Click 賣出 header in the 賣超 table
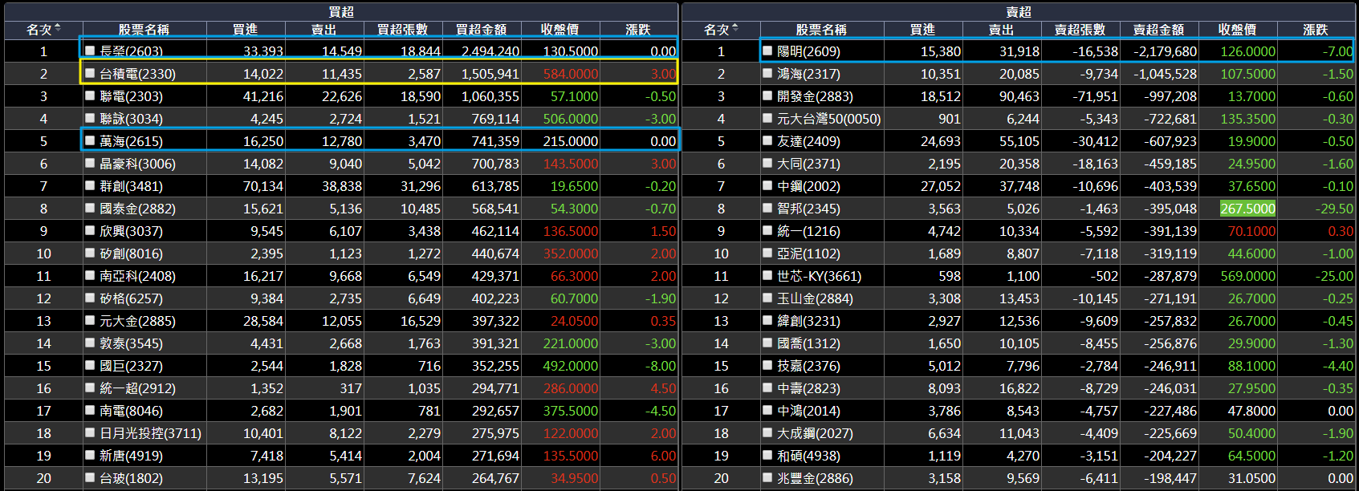The width and height of the screenshot is (1359, 491). [1001, 30]
